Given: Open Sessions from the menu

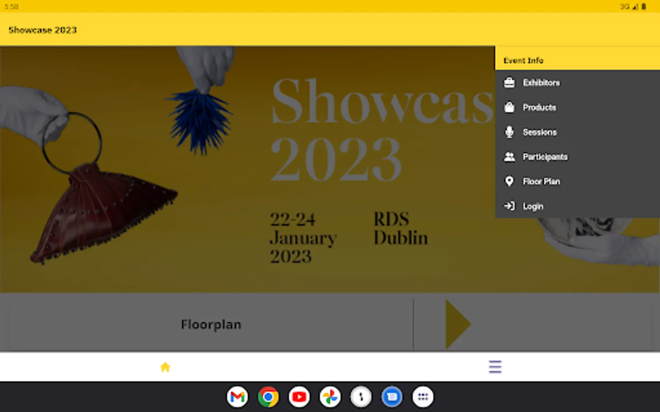Looking at the screenshot, I should [x=577, y=132].
